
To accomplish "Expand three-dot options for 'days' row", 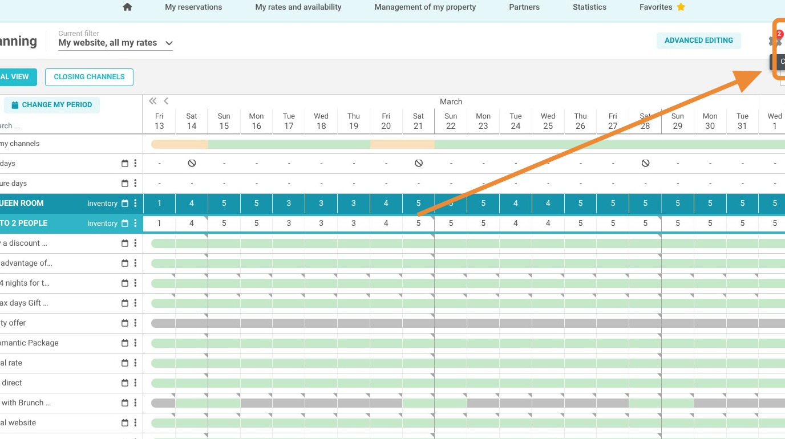I will point(135,164).
